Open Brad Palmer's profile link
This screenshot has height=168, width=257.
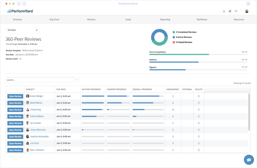(x=36, y=103)
